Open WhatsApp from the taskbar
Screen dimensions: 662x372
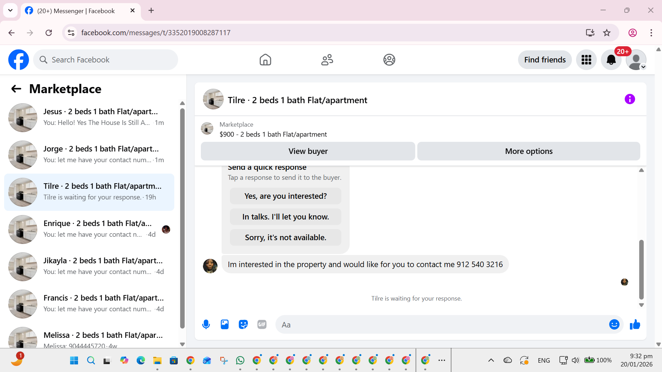click(x=240, y=361)
